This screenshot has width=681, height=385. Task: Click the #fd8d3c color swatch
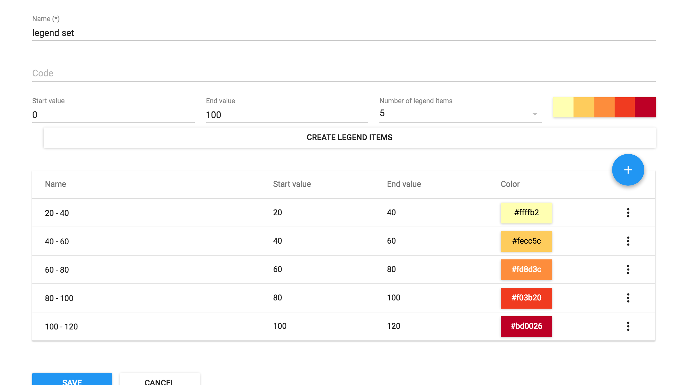point(526,270)
